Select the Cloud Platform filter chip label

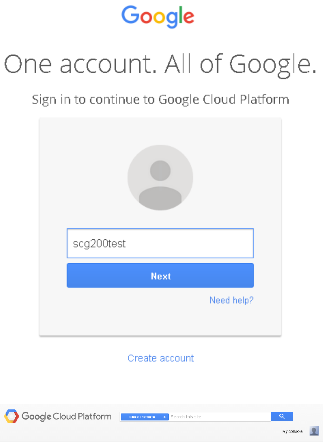[142, 417]
